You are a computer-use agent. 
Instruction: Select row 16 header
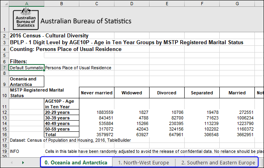click(4, 135)
